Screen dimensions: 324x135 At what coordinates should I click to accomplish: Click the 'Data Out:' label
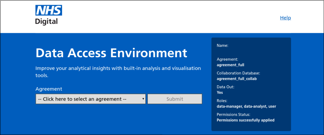(x=225, y=87)
